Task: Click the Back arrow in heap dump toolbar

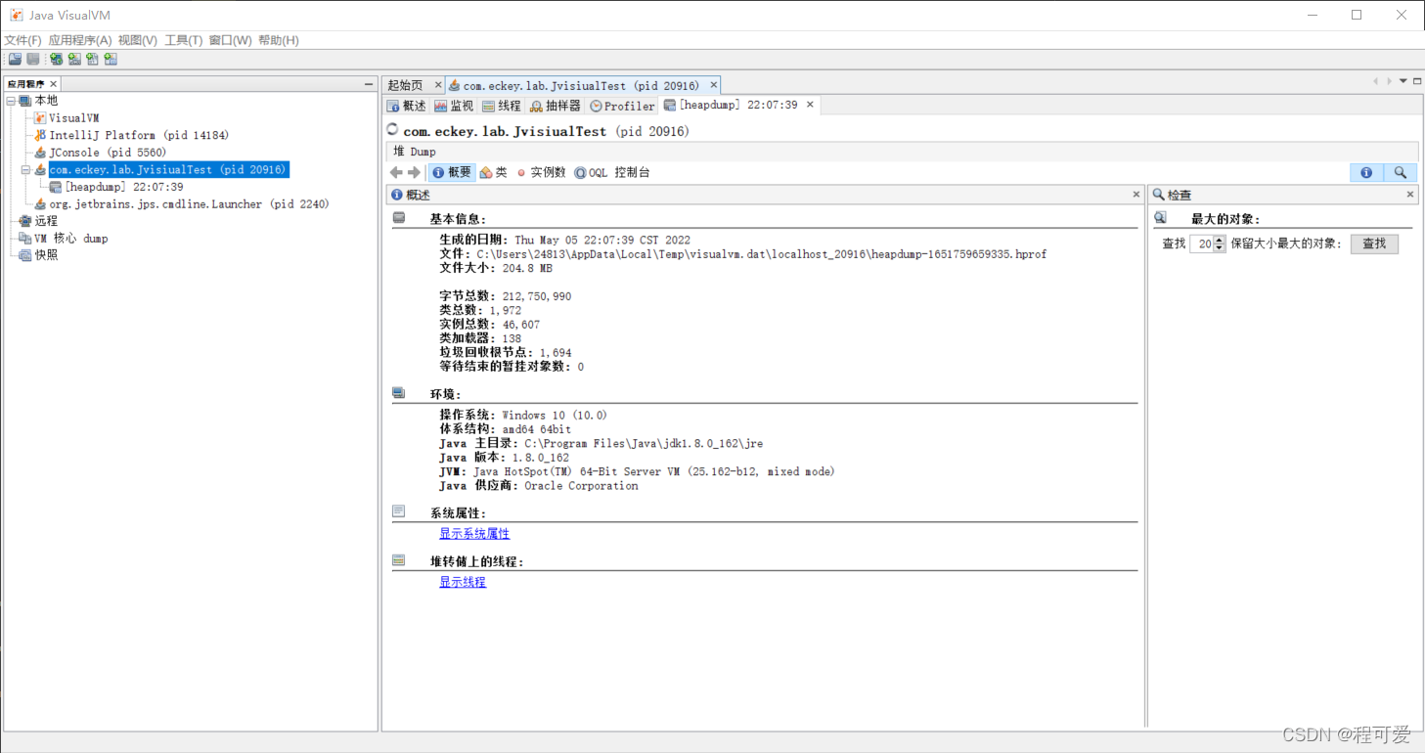Action: (396, 172)
